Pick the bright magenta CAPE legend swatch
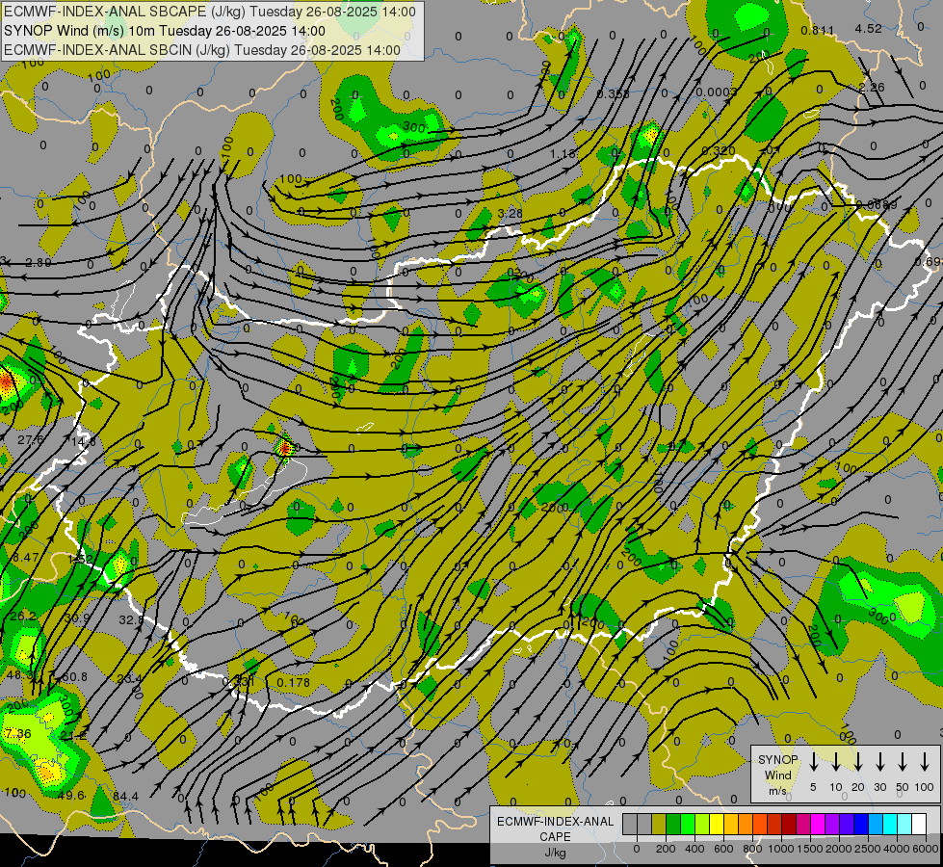 coord(818,824)
